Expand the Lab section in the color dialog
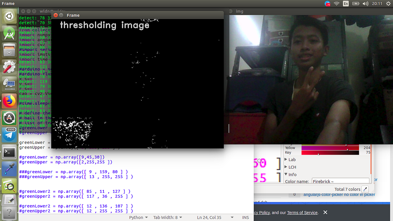 [x=291, y=159]
